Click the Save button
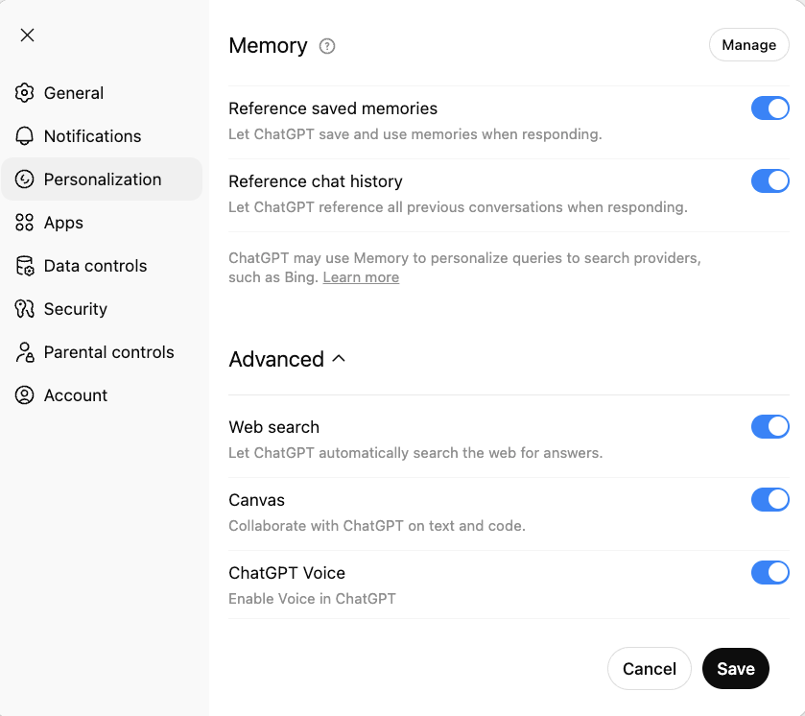This screenshot has width=805, height=716. tap(735, 669)
